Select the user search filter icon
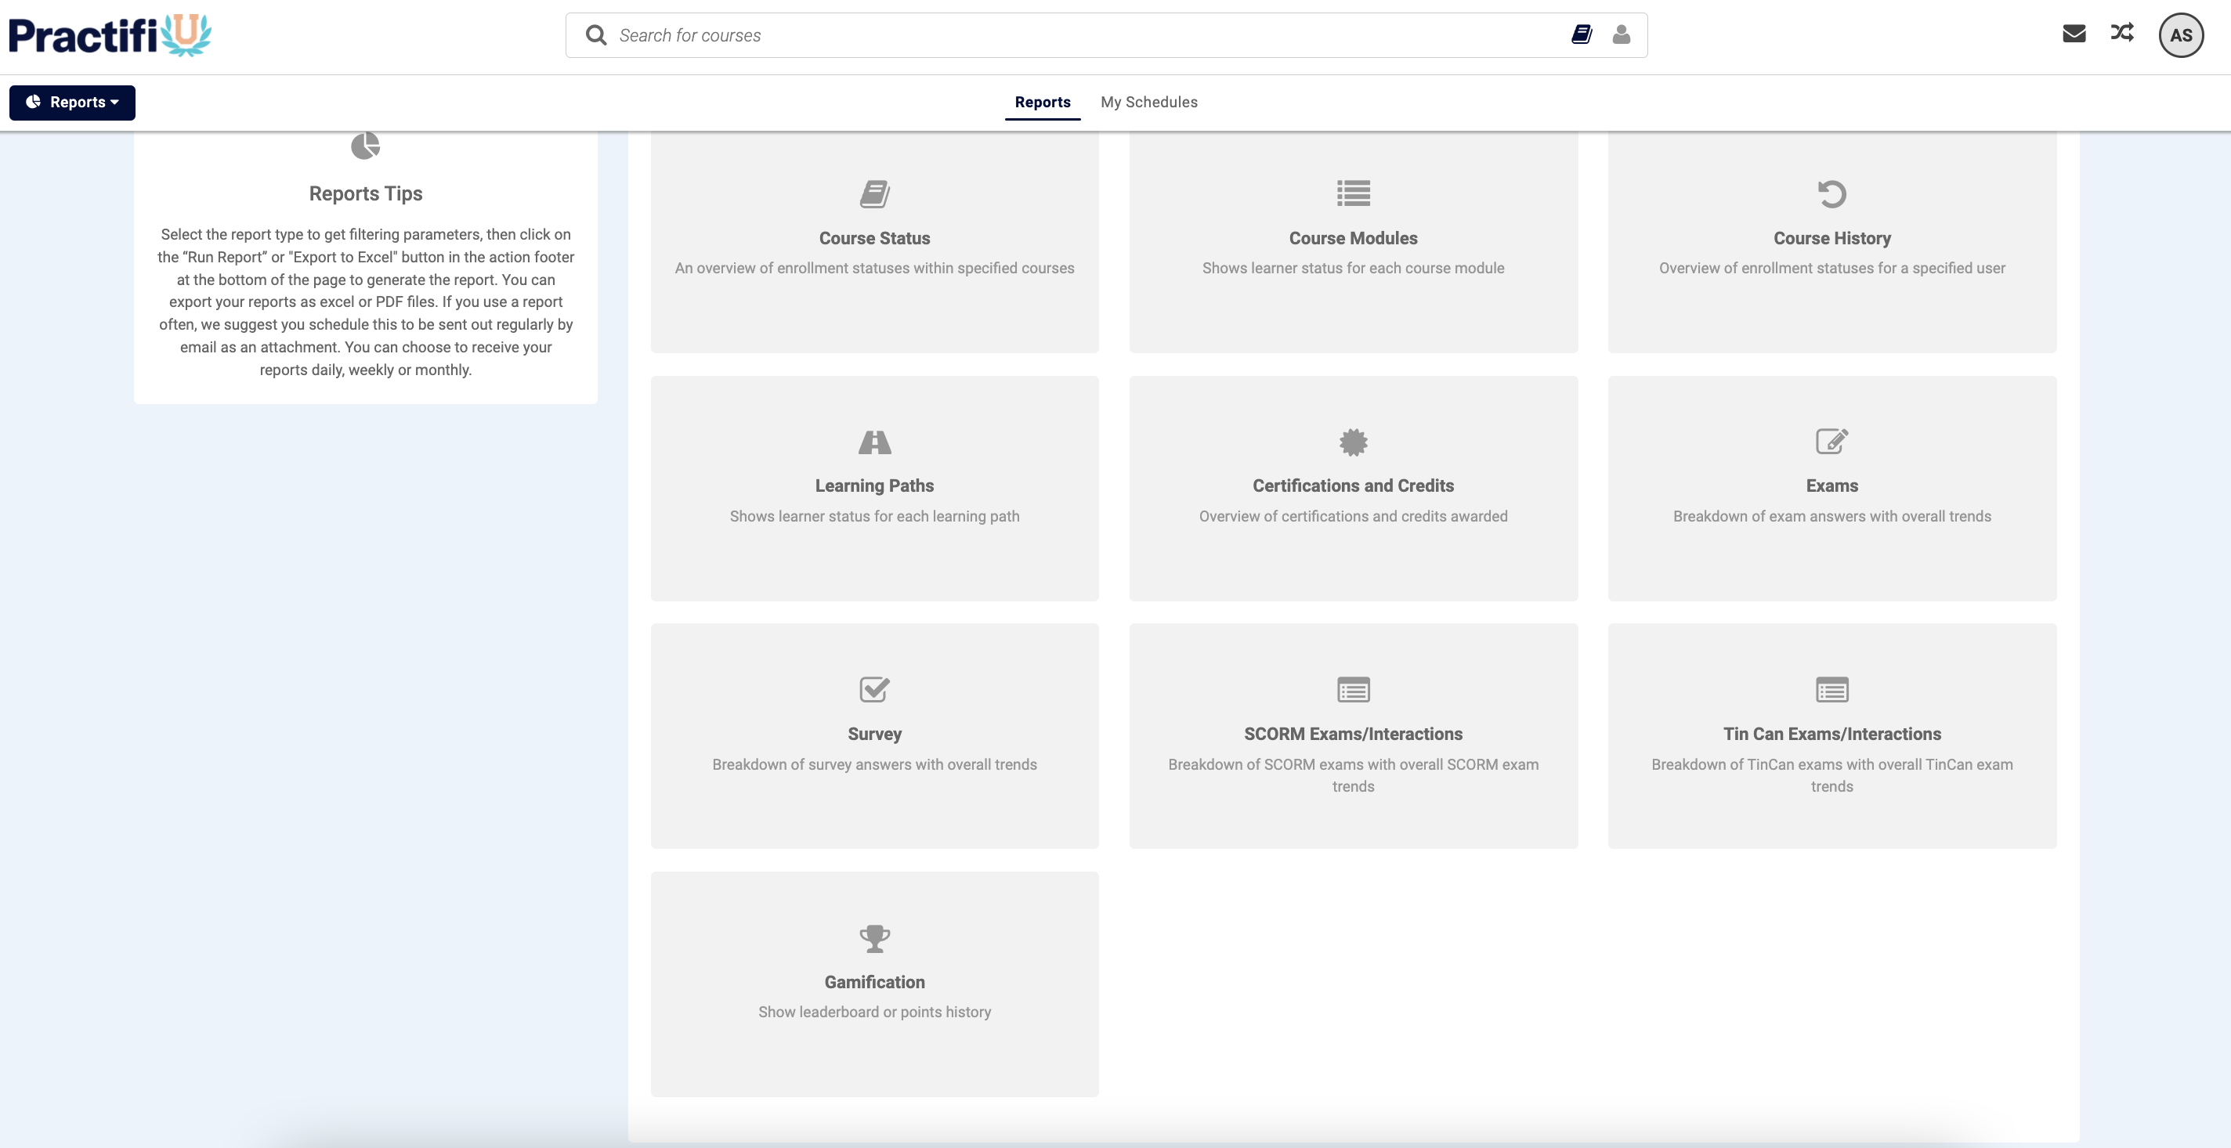2231x1148 pixels. pyautogui.click(x=1622, y=34)
